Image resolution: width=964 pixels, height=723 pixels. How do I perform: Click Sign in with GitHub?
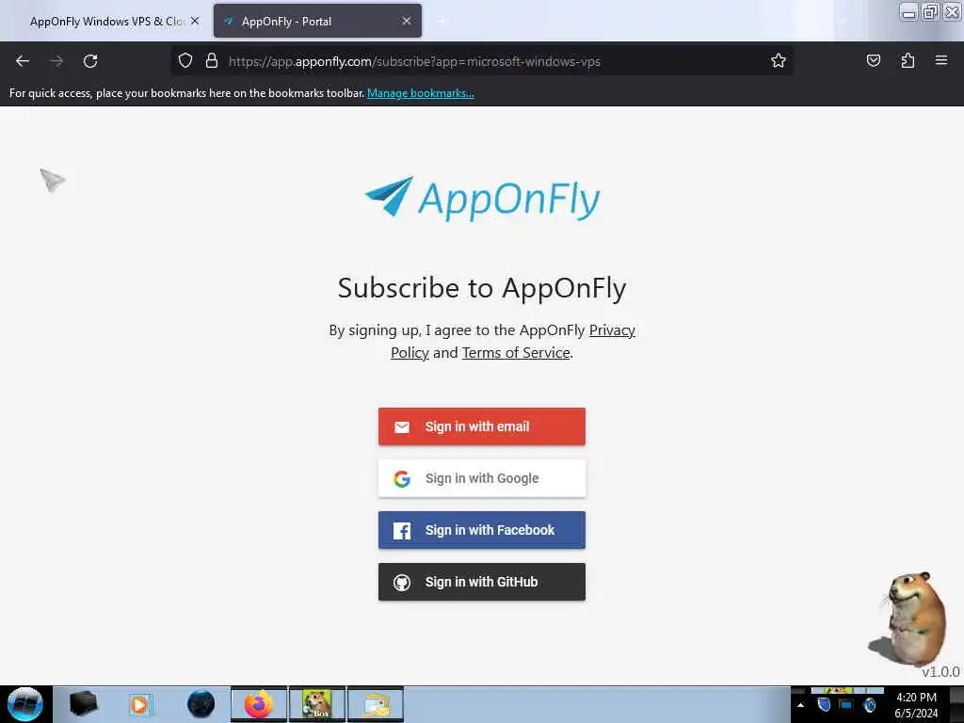pyautogui.click(x=482, y=582)
